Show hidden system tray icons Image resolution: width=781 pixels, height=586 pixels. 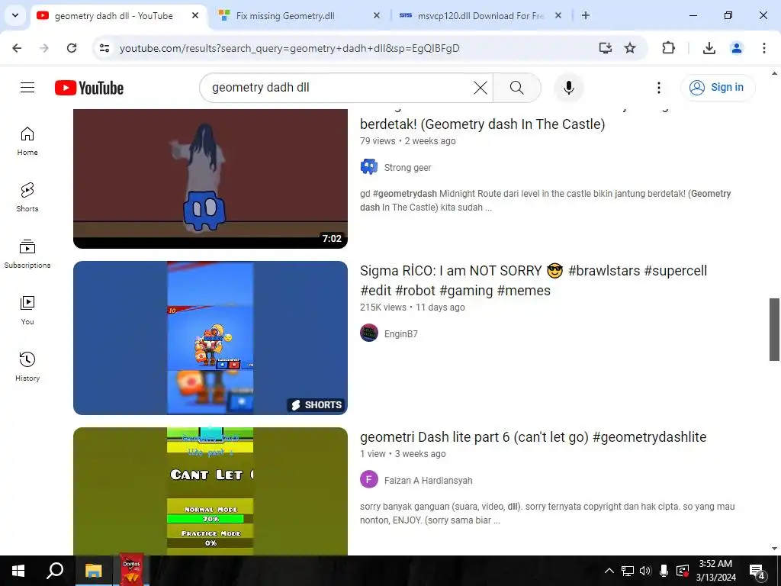pos(609,571)
